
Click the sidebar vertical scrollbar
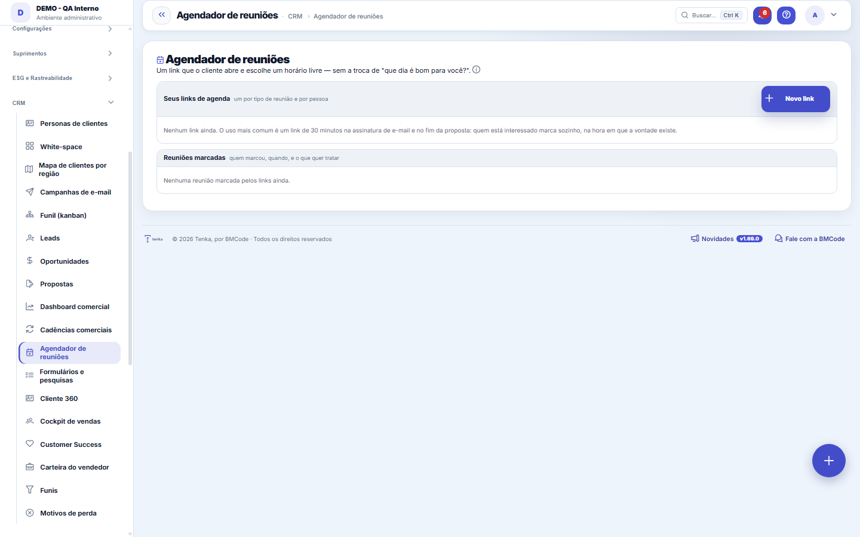[130, 258]
